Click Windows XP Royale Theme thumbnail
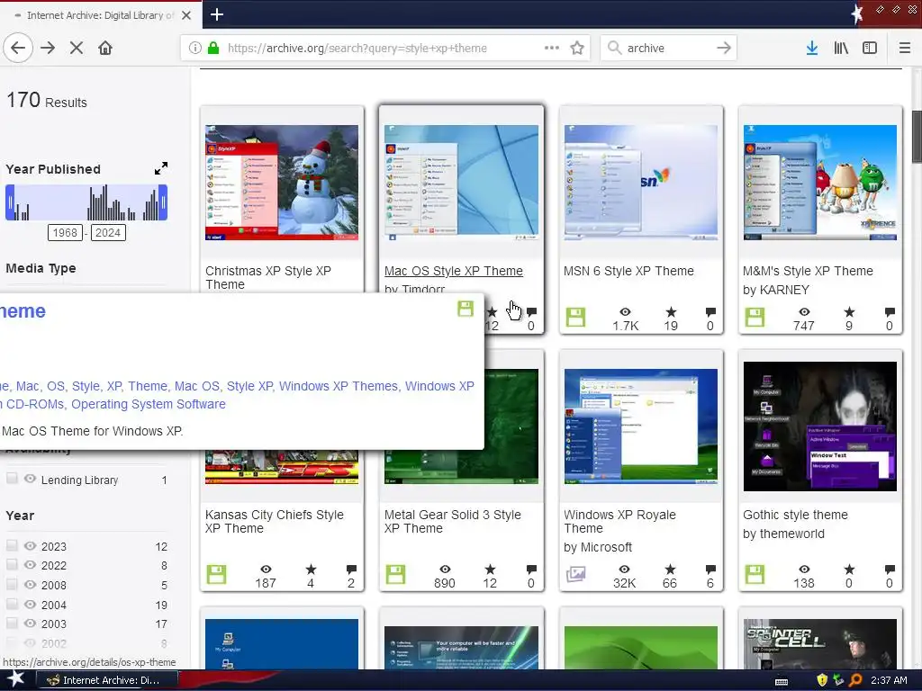The width and height of the screenshot is (922, 691). click(641, 426)
